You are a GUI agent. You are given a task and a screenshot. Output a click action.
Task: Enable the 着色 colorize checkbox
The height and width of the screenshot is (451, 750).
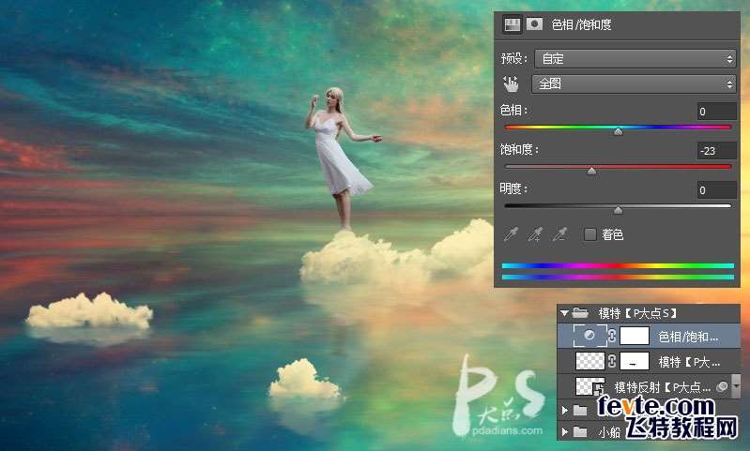tap(590, 234)
